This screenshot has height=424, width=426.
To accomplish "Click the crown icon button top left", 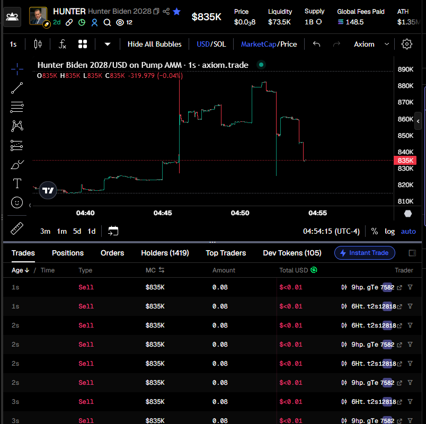I will [x=12, y=17].
